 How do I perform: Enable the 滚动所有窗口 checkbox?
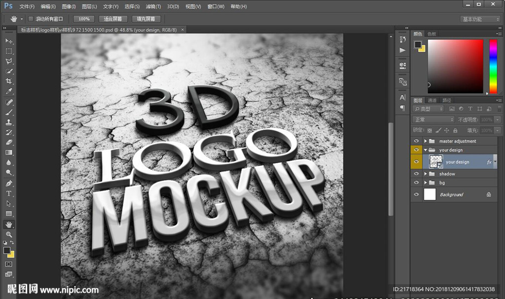pyautogui.click(x=31, y=19)
